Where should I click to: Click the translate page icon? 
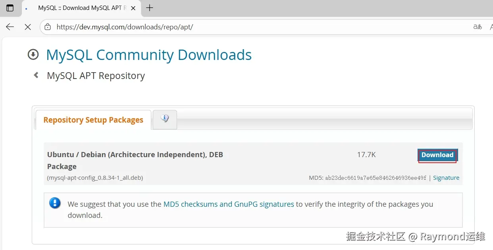pyautogui.click(x=478, y=27)
